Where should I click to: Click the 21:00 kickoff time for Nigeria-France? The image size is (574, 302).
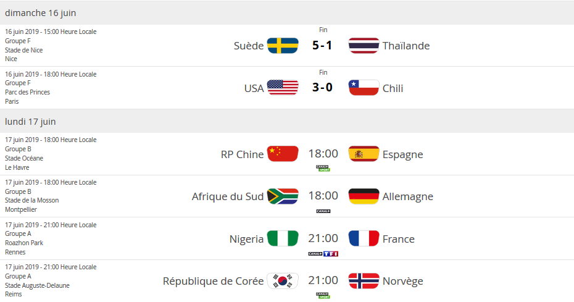pos(323,238)
